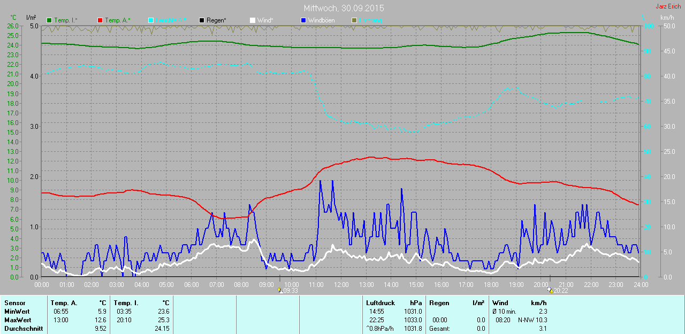Click the white Wind legend swatch
Image resolution: width=685 pixels, height=334 pixels.
[252, 20]
